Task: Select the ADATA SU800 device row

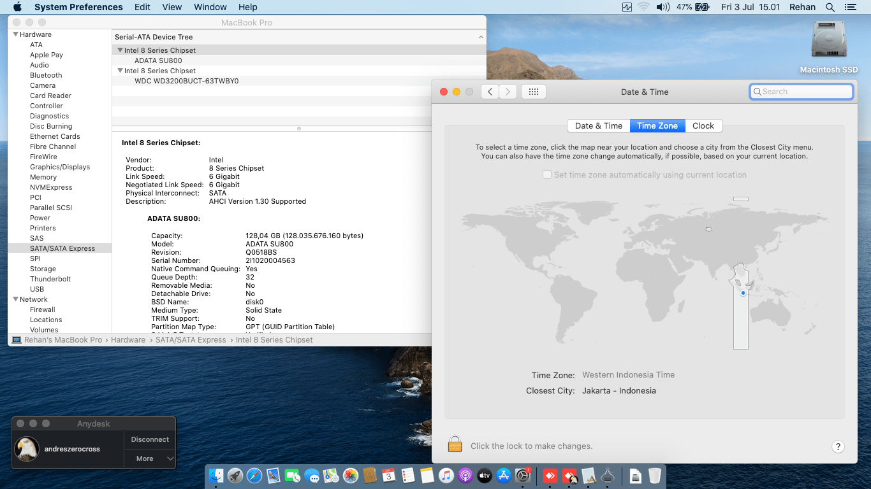Action: pyautogui.click(x=299, y=60)
